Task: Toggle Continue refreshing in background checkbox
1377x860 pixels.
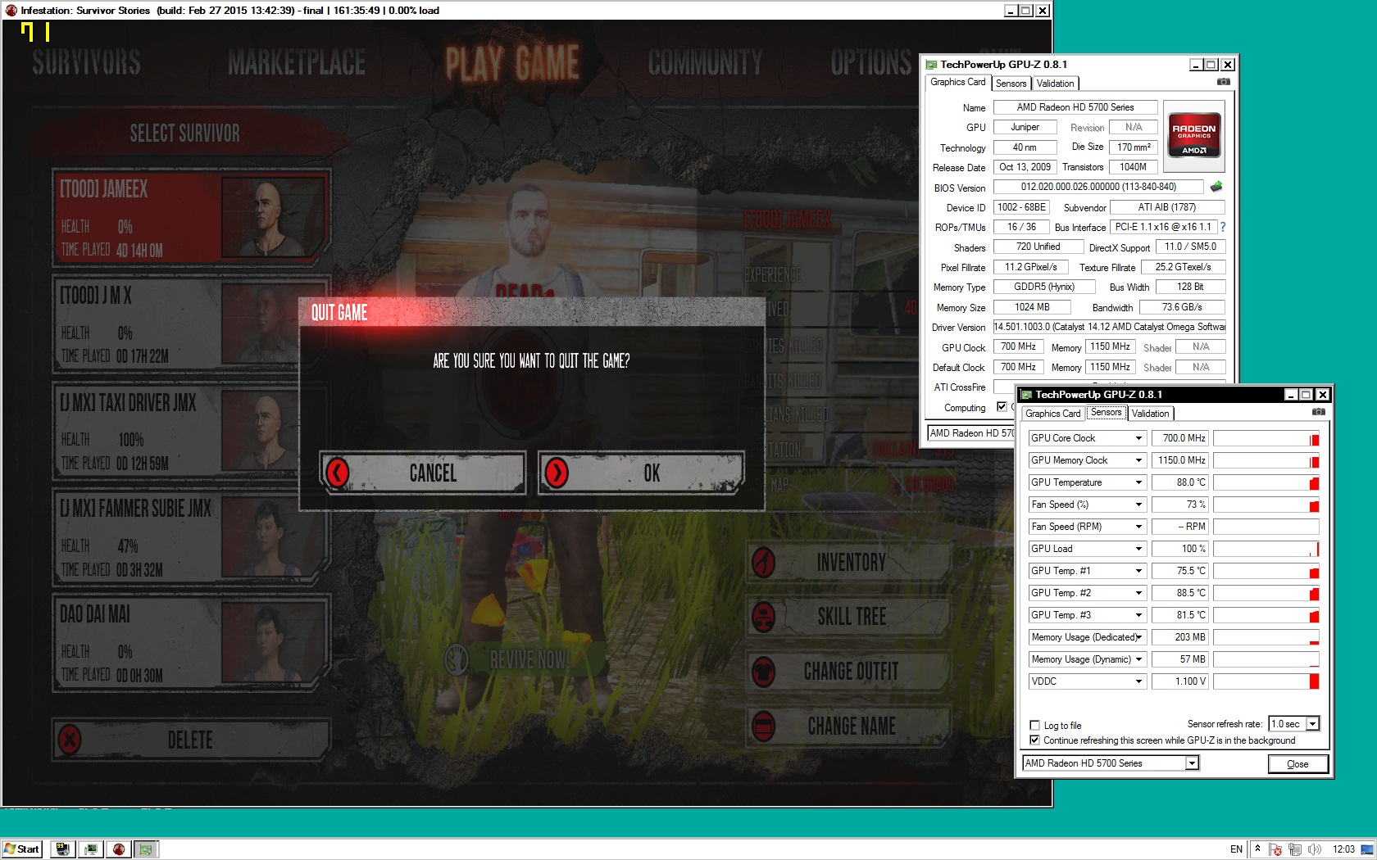Action: coord(1034,740)
